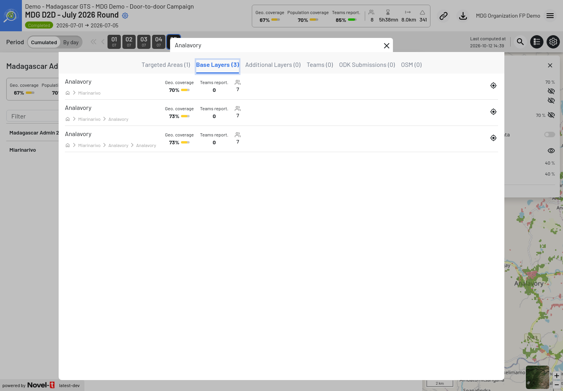The width and height of the screenshot is (563, 391).
Task: Show the second hidden layer eye icon
Action: (551, 100)
